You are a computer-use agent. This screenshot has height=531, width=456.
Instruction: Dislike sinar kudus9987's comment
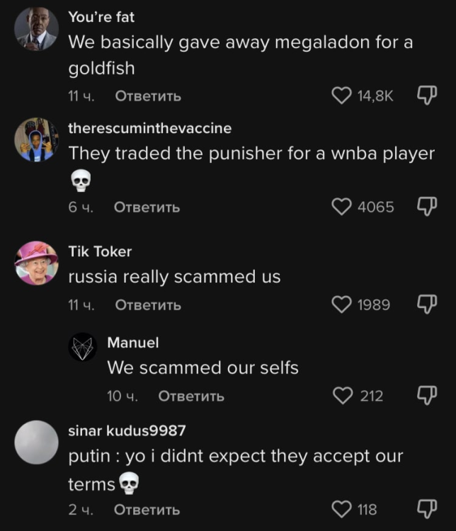coord(426,509)
